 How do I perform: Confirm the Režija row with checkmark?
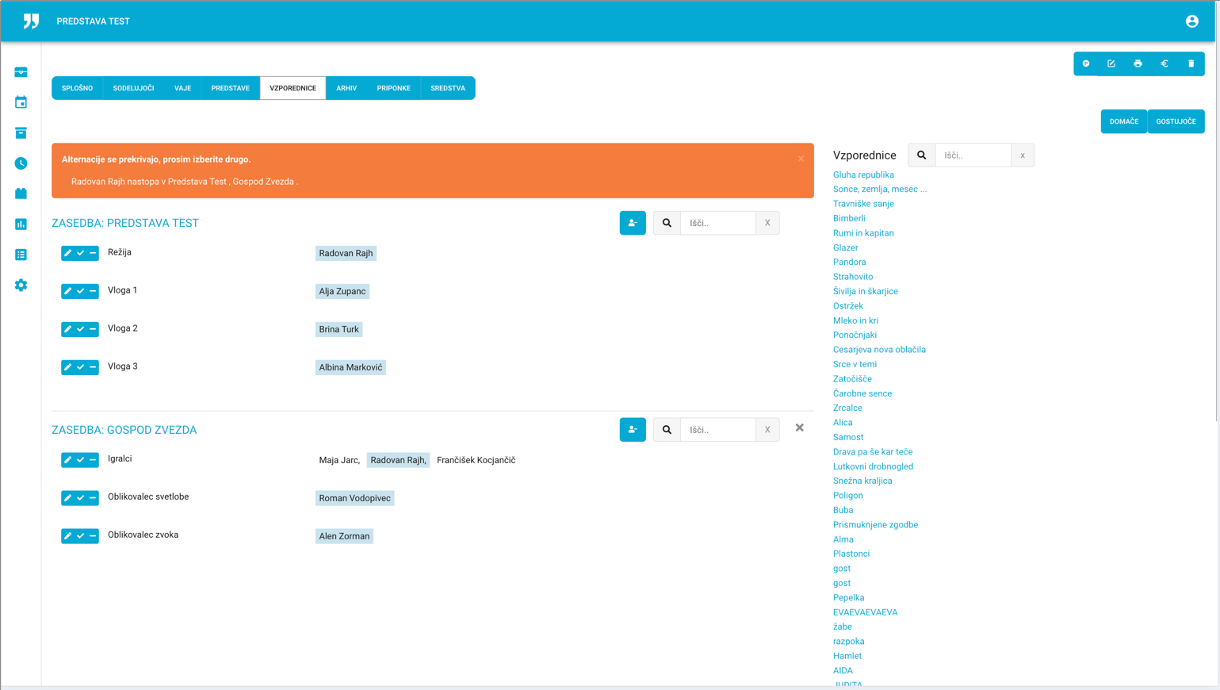click(80, 253)
